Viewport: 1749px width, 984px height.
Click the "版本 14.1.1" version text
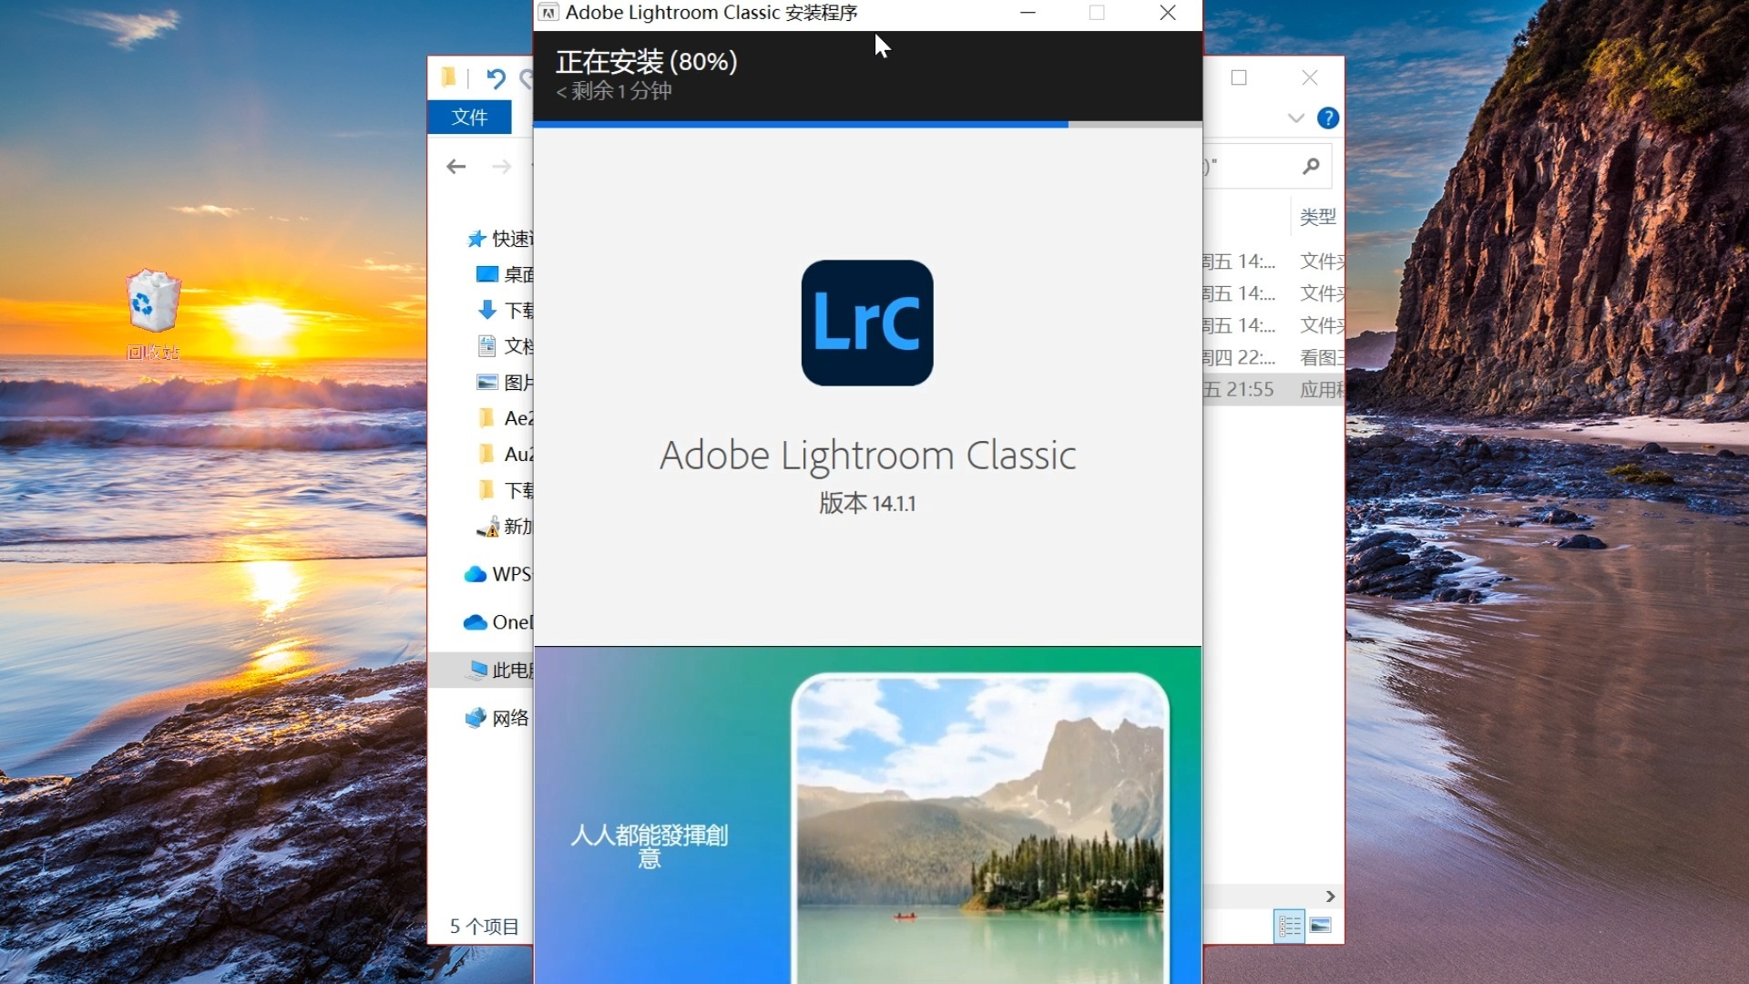point(867,503)
